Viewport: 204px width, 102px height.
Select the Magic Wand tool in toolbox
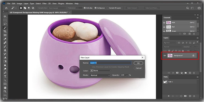[5, 28]
